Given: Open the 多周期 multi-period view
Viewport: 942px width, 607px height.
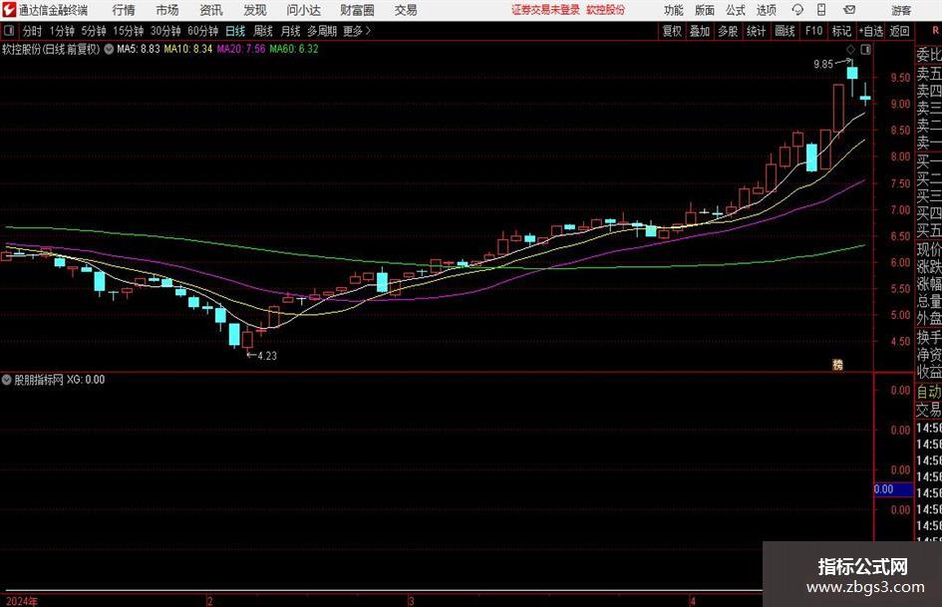Looking at the screenshot, I should tap(322, 31).
